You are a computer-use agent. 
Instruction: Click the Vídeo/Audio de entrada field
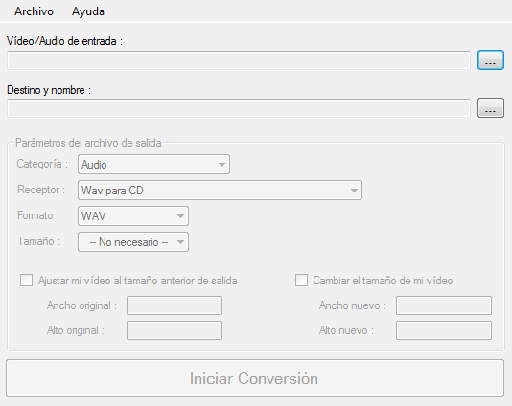(239, 60)
